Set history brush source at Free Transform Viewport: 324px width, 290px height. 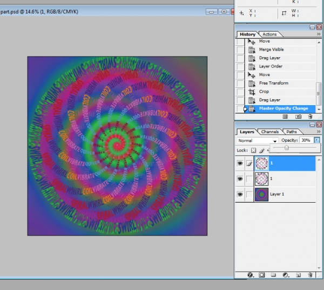pos(240,84)
